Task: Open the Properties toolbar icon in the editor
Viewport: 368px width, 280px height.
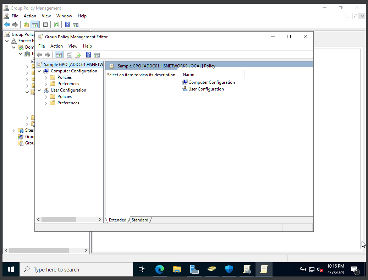Action: (x=69, y=55)
